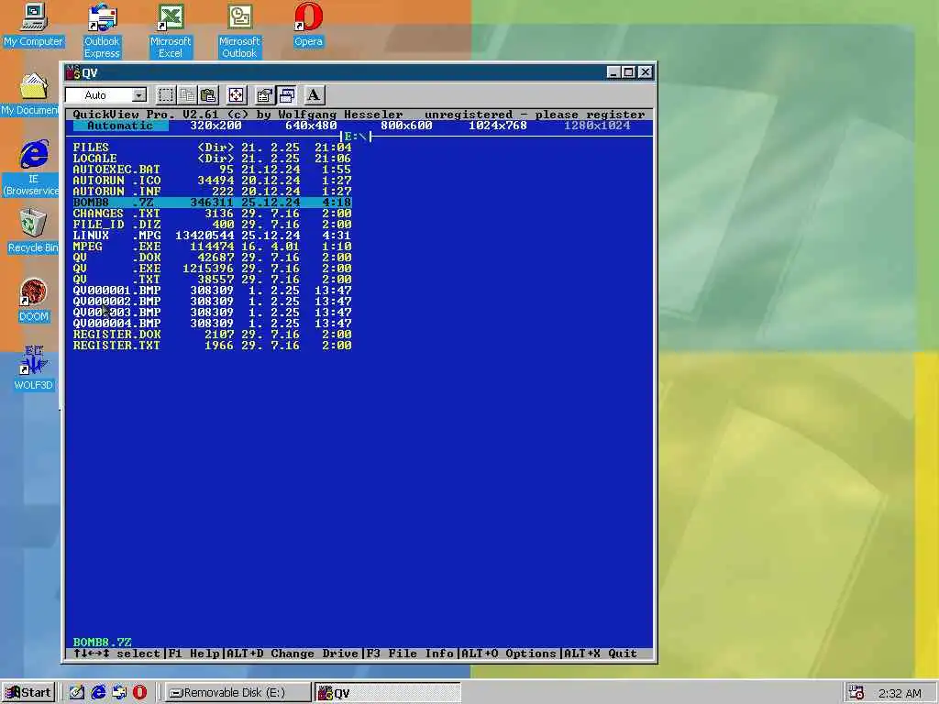Viewport: 939px width, 704px height.
Task: Select the Automatic resolution option
Action: 120,126
